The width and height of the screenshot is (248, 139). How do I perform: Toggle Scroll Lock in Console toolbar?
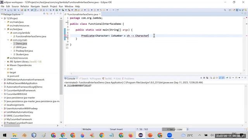coord(214,78)
